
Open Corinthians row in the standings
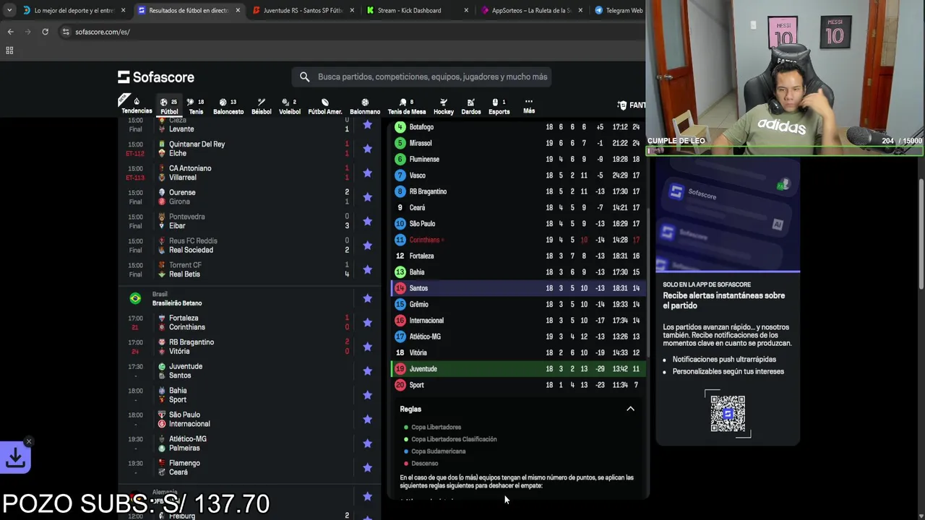click(x=518, y=240)
